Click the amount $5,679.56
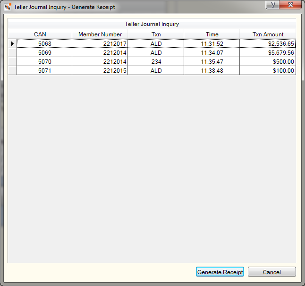 (x=268, y=52)
